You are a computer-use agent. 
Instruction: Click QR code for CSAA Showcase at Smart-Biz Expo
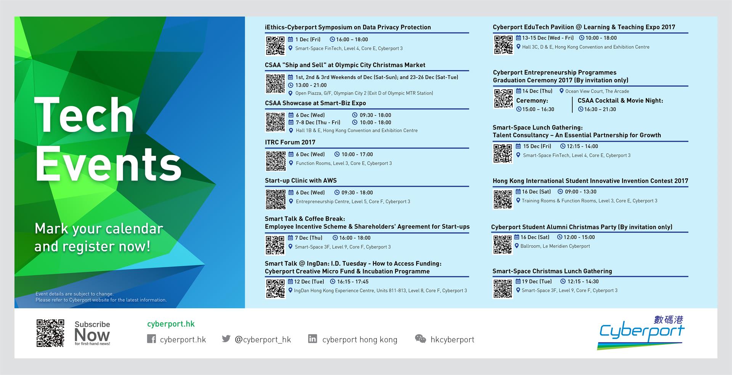[275, 122]
